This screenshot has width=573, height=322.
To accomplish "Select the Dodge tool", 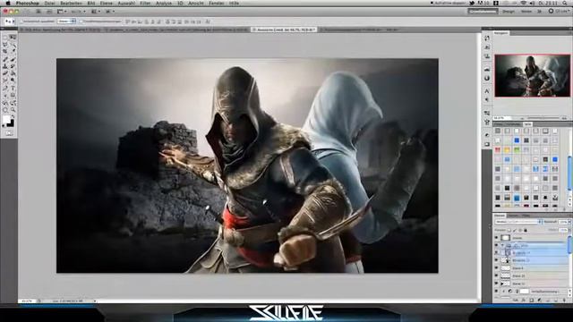I will point(13,80).
